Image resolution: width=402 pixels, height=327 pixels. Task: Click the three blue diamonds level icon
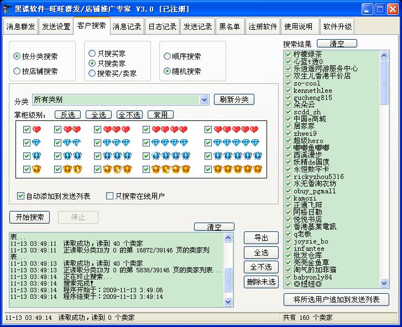pos(116,143)
